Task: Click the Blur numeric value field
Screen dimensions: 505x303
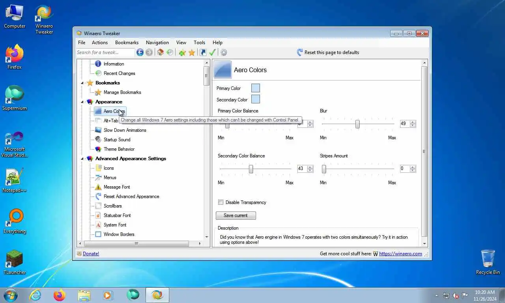Action: 404,123
